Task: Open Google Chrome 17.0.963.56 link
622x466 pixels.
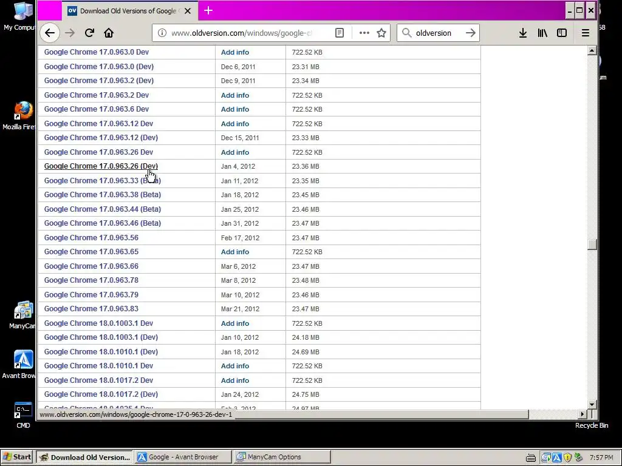Action: coord(91,237)
